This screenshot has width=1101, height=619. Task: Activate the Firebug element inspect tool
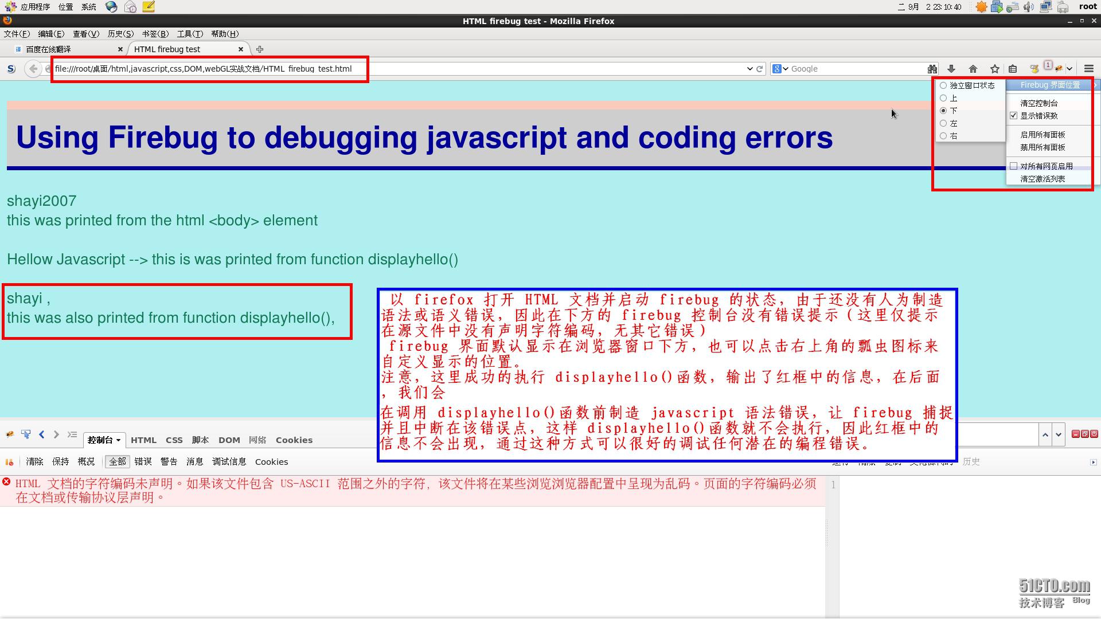tap(26, 435)
